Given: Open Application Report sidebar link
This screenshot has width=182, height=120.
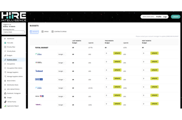Looking at the screenshot, I should pyautogui.click(x=13, y=106).
